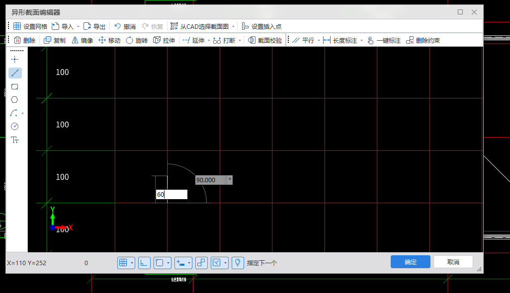This screenshot has height=293, width=510.
Task: Toggle orthogonal mode button in status bar
Action: [144, 263]
